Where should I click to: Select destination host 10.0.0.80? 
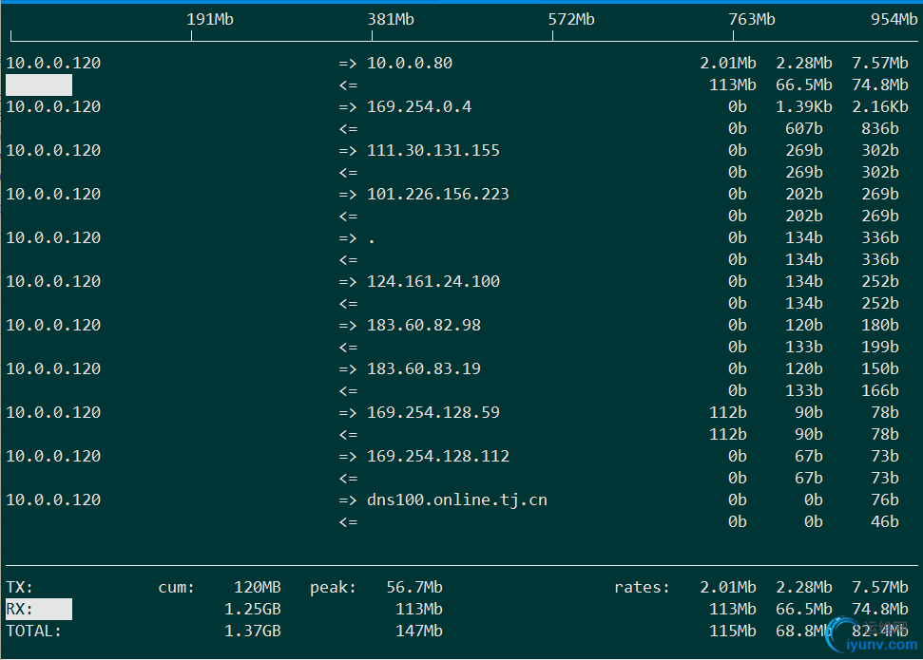pyautogui.click(x=410, y=63)
